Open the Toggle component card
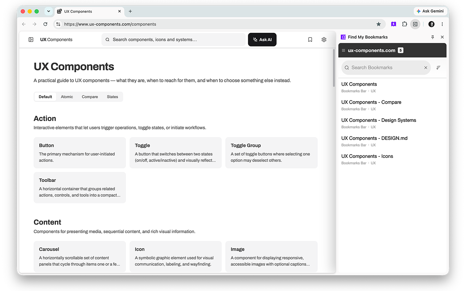Viewport: 466px width, 291px height. coord(175,153)
